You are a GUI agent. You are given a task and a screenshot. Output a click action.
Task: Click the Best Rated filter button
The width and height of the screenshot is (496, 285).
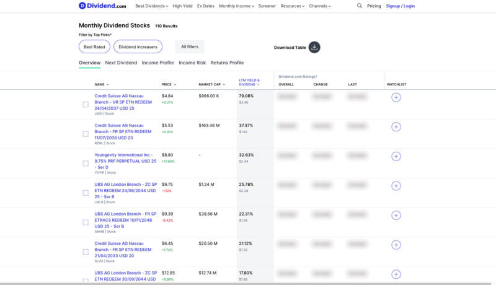point(94,46)
